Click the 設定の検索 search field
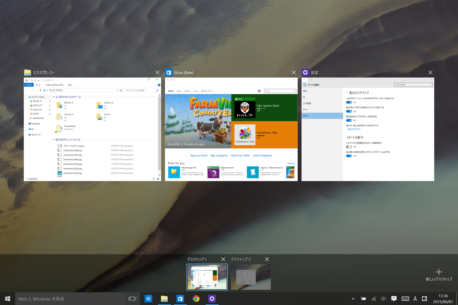The image size is (458, 305). coord(413,85)
